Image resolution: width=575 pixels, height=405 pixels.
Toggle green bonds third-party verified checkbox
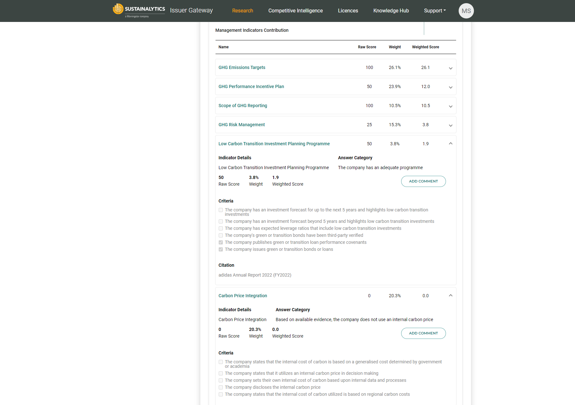click(221, 236)
